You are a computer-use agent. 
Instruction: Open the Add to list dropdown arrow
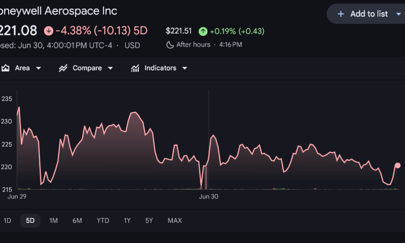click(x=399, y=14)
